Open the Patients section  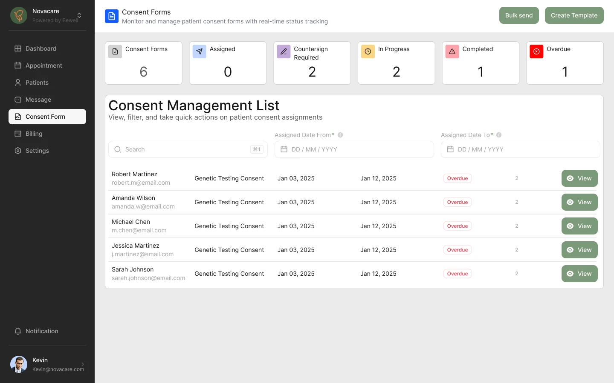click(x=47, y=83)
